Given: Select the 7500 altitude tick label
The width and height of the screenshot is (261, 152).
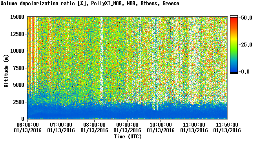Looking at the screenshot, I should (x=18, y=68).
